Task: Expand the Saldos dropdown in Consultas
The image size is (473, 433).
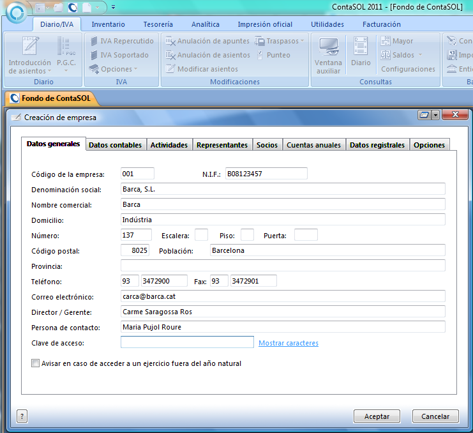Action: (403, 55)
